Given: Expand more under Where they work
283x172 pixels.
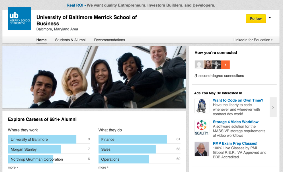Looking at the screenshot, I should pyautogui.click(x=13, y=167).
